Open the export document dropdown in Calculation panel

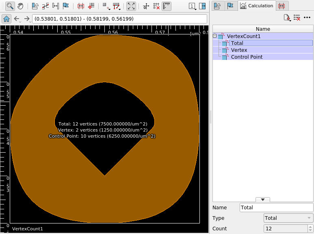[x=287, y=17]
